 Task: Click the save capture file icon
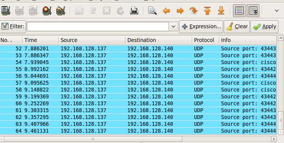point(93,11)
